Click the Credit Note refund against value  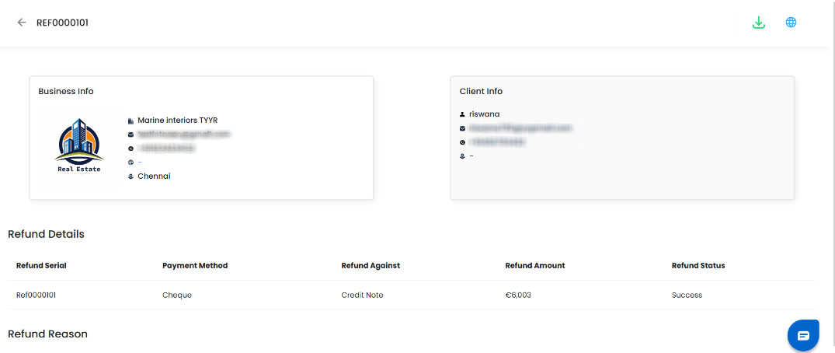362,295
